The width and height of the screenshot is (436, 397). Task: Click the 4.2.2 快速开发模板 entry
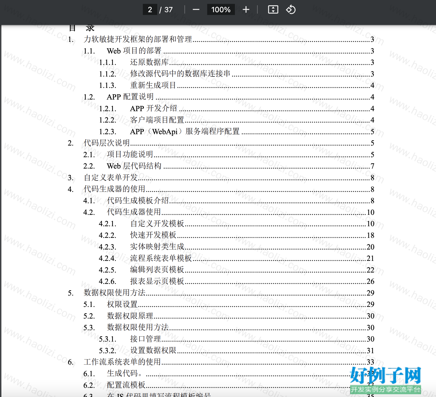[237, 235]
